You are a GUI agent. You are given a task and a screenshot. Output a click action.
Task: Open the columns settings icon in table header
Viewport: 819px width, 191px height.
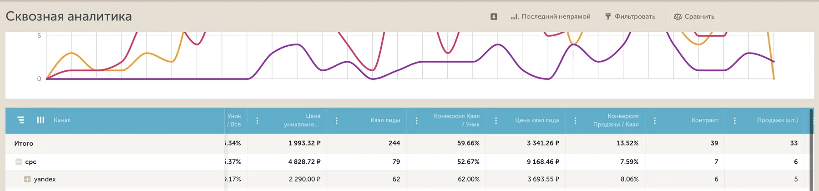coord(40,120)
